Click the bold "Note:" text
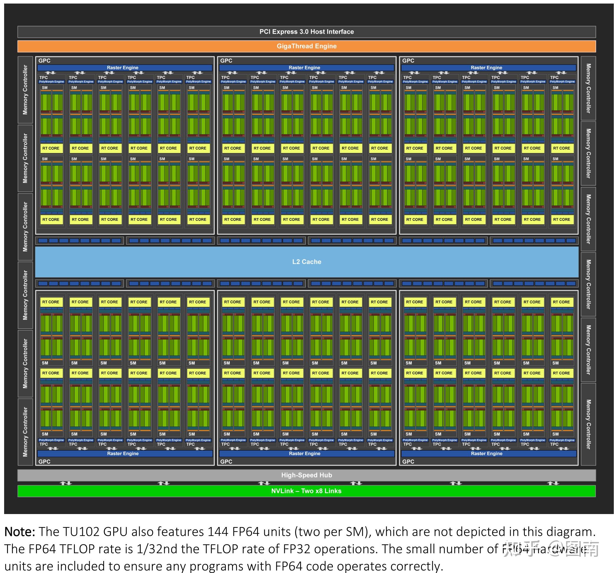This screenshot has height=573, width=615. (20, 532)
